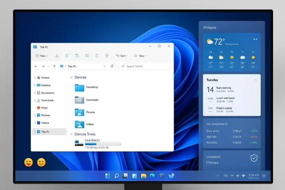The height and width of the screenshot is (190, 285).
Task: Launch Edge browser from taskbar
Action: [152, 176]
